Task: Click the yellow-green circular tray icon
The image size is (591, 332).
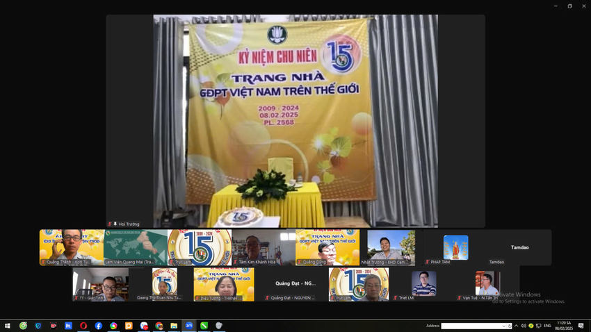Action: (x=531, y=326)
